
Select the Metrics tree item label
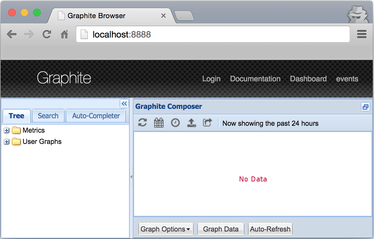(x=34, y=130)
